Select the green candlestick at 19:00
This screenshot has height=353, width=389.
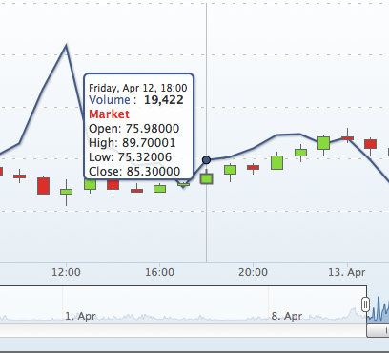point(230,170)
